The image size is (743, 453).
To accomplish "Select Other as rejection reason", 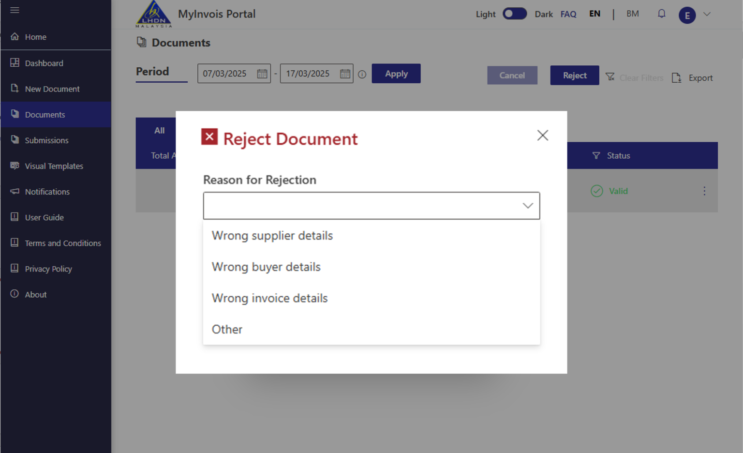I will click(371, 329).
